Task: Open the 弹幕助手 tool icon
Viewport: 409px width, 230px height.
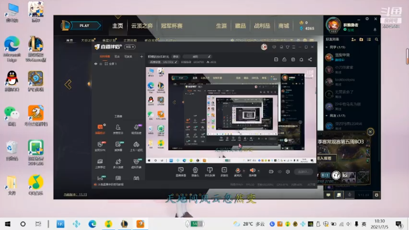Action: click(100, 129)
